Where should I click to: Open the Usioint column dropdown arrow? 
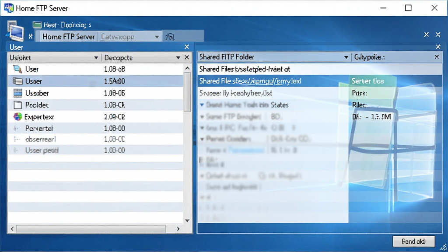pyautogui.click(x=96, y=58)
